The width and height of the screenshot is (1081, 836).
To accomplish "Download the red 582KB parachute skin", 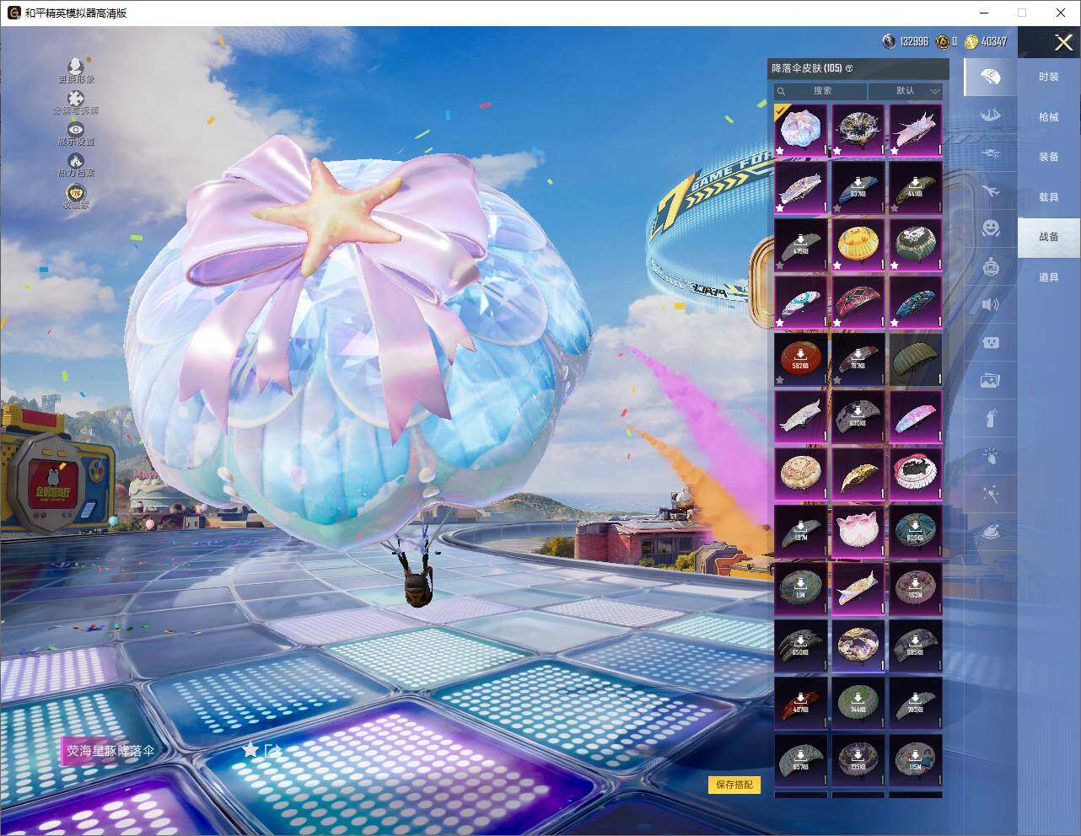I will (800, 359).
